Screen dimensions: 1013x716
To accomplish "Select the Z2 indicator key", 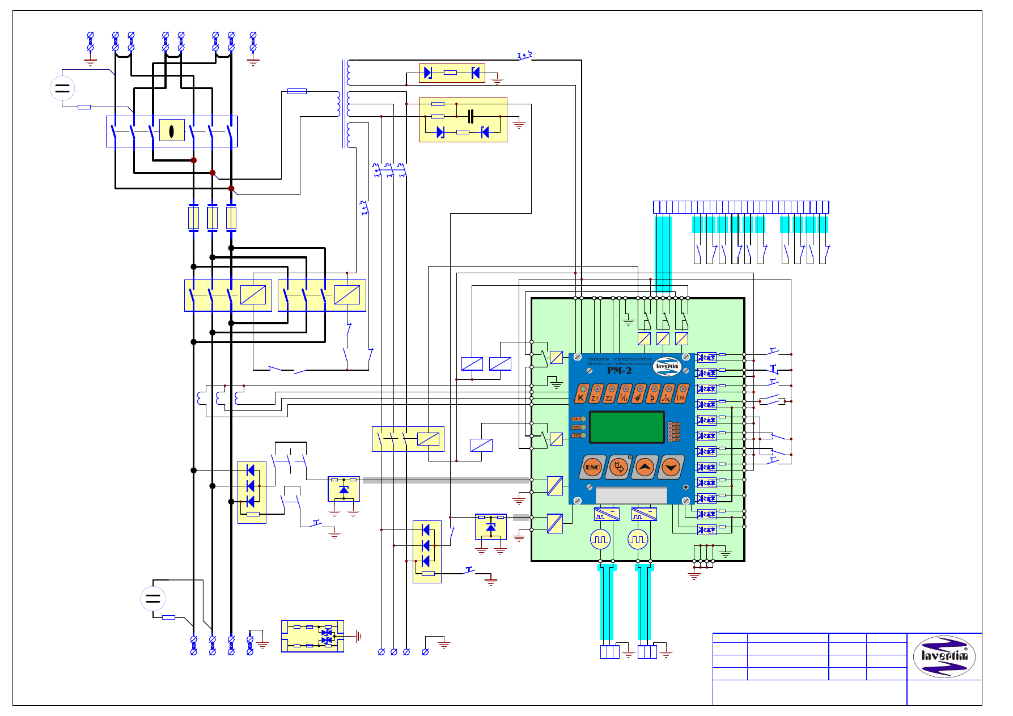I will coord(610,393).
